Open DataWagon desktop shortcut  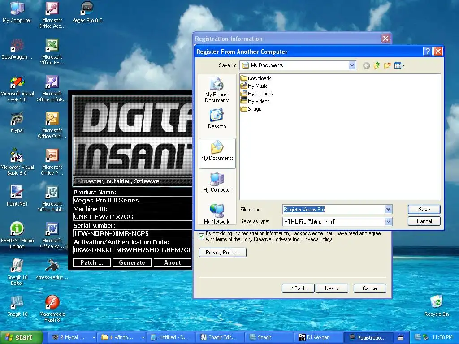tap(17, 49)
